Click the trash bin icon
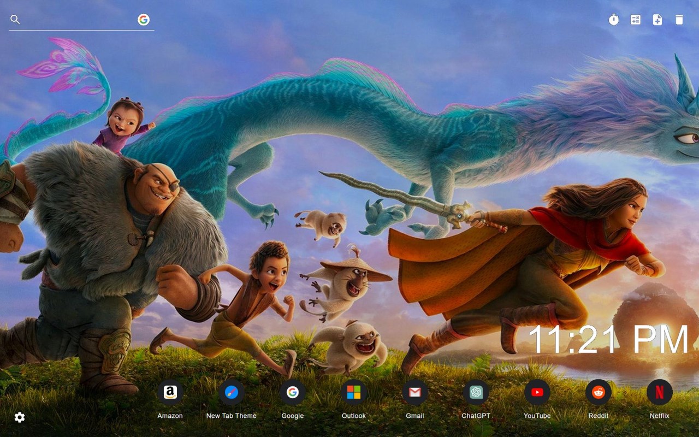Viewport: 699px width, 437px height. point(679,20)
